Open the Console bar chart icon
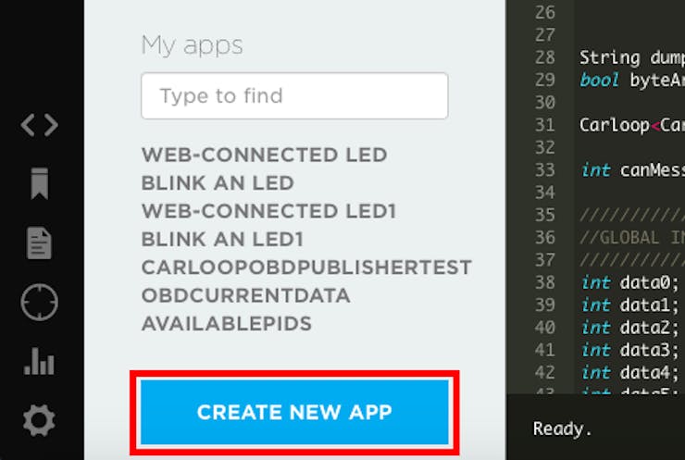 tap(39, 361)
